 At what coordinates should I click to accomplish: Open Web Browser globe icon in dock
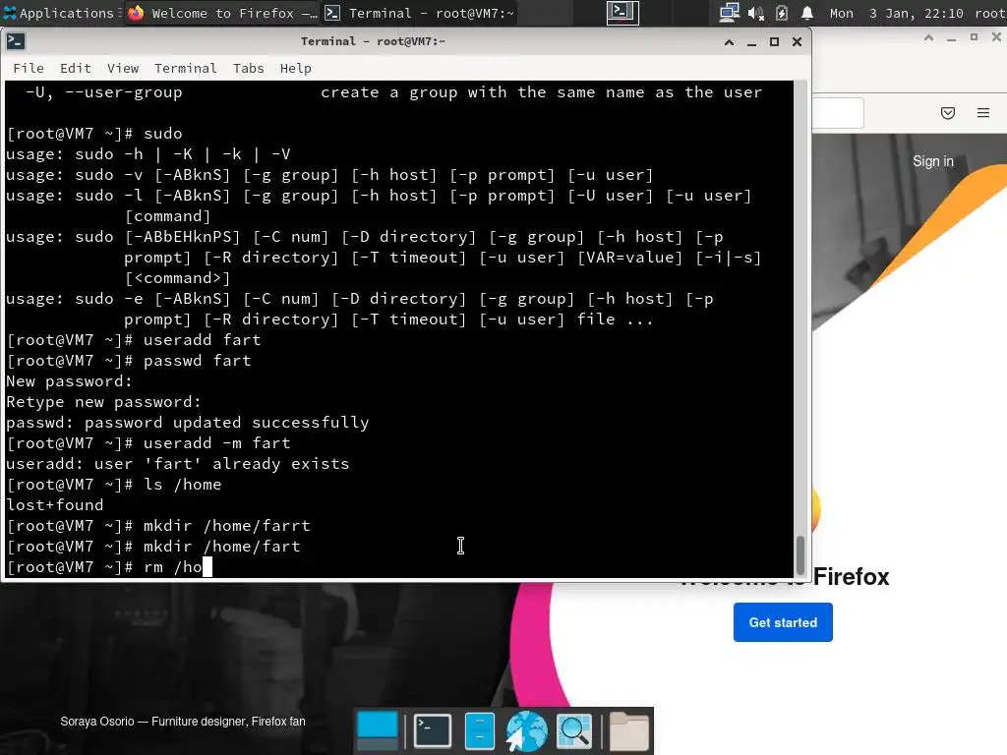click(x=527, y=730)
